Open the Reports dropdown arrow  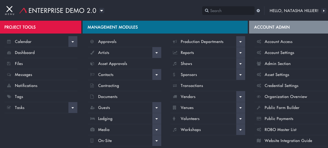pos(240,53)
